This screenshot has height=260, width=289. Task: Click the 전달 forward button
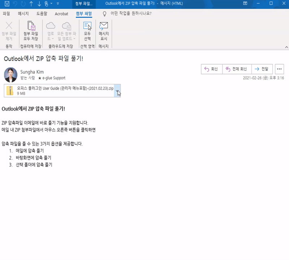262,69
